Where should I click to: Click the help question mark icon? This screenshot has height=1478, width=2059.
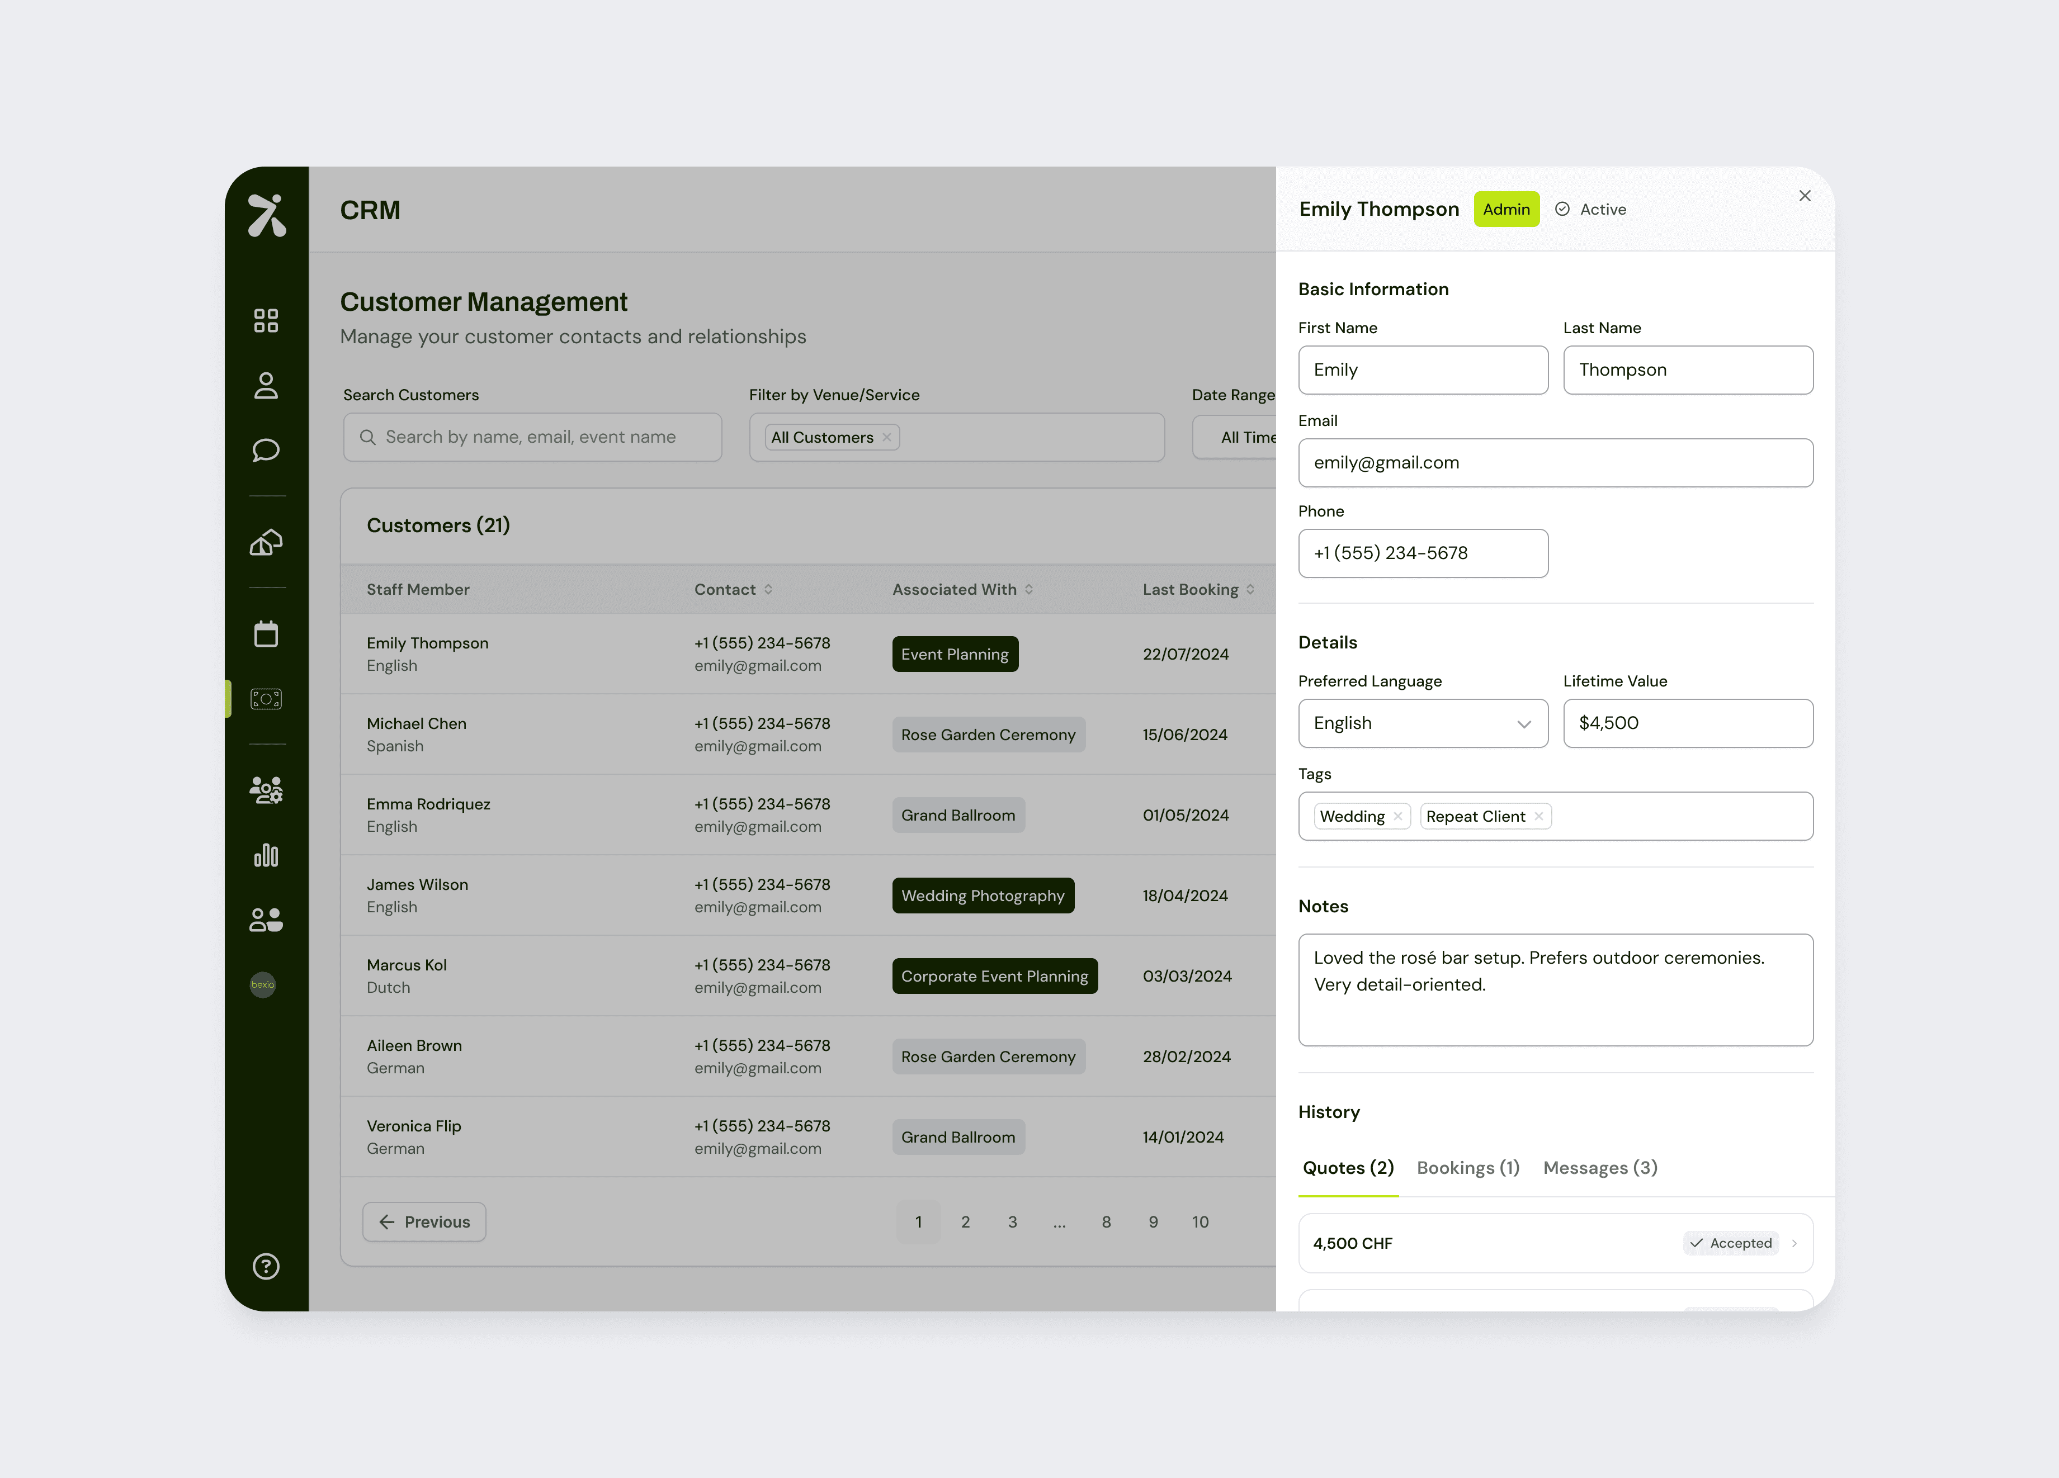point(266,1266)
